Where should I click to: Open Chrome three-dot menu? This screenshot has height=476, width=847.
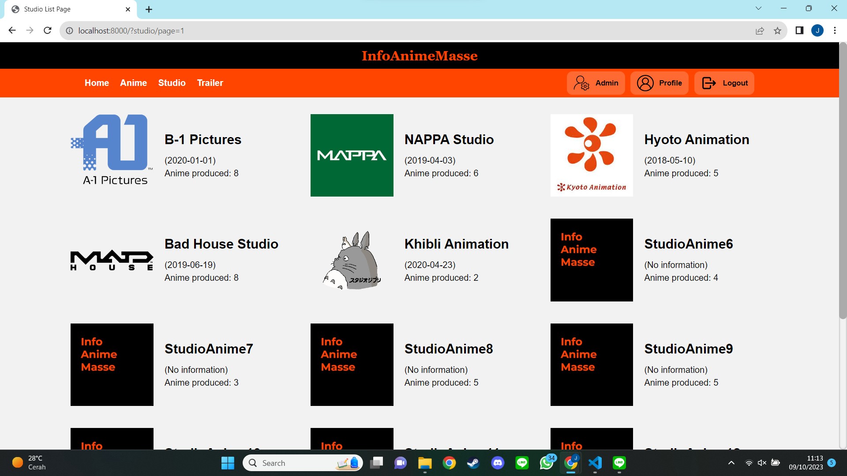(x=835, y=30)
